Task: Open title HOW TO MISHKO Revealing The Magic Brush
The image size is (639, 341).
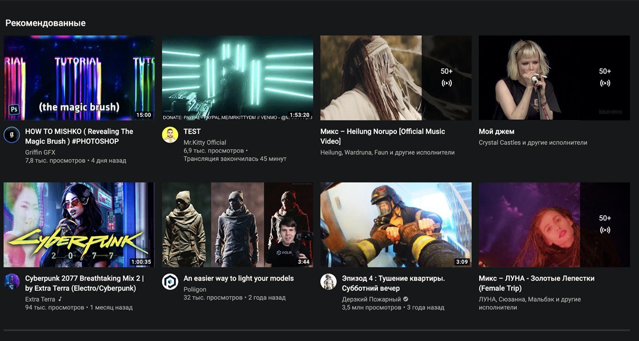Action: [79, 136]
